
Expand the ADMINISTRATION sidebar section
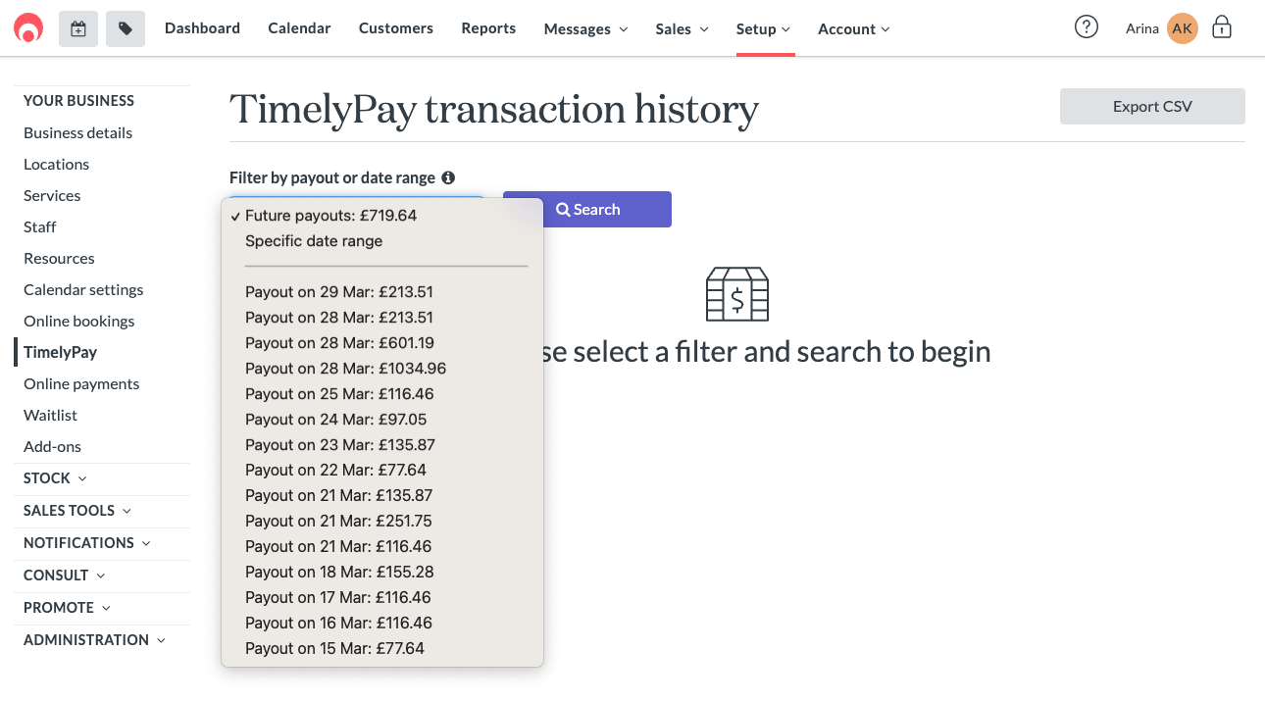[x=94, y=640]
